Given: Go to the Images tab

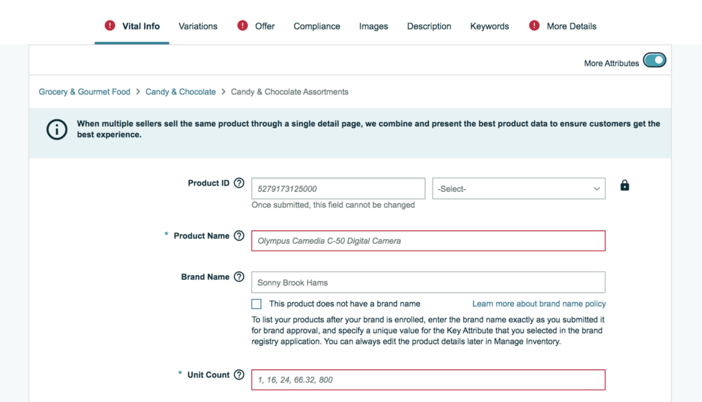Looking at the screenshot, I should 374,26.
